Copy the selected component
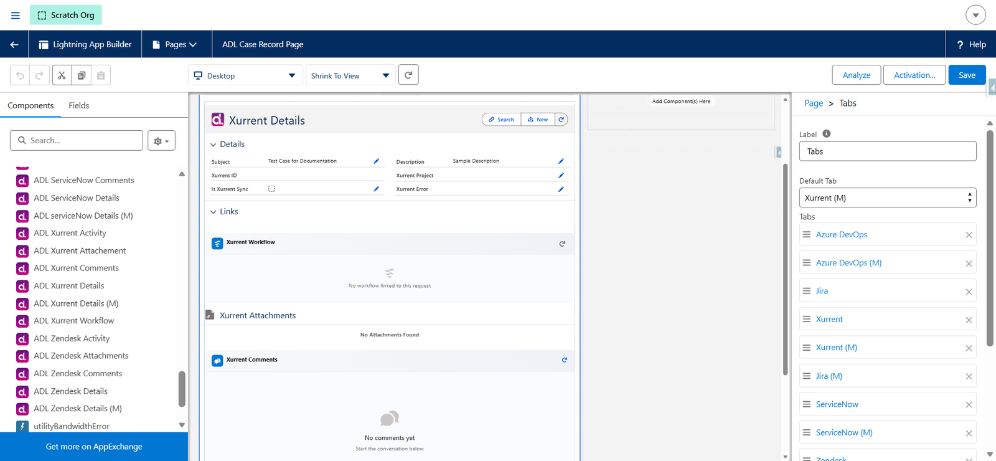This screenshot has height=461, width=996. 82,75
